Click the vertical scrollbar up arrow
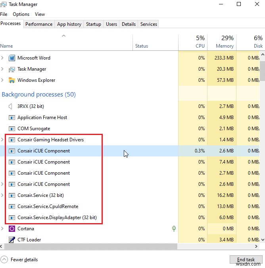Viewport: 265px width, 268px height. (263, 55)
